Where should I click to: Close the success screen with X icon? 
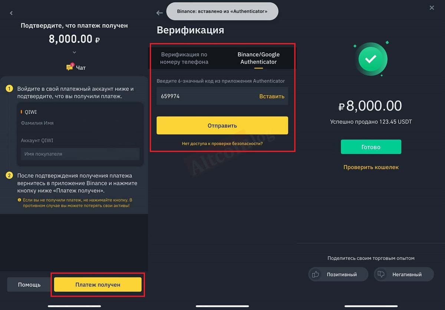point(432,8)
